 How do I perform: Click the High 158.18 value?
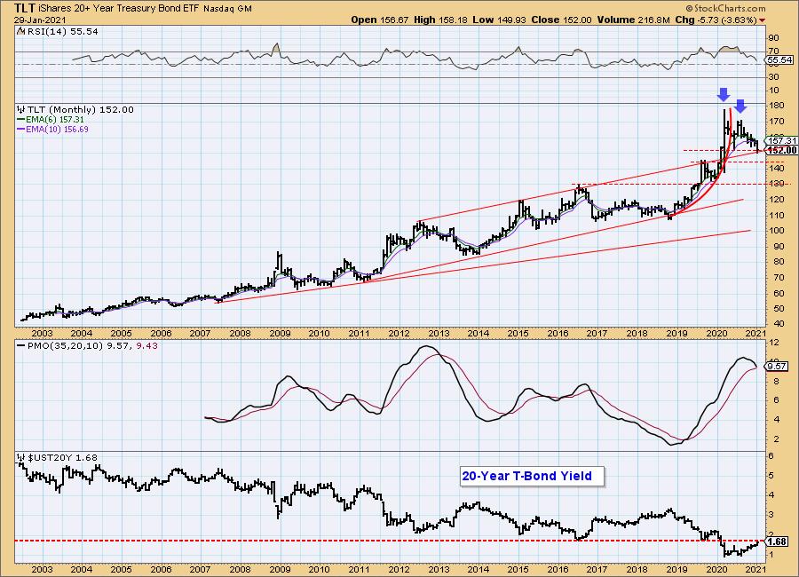pyautogui.click(x=441, y=20)
